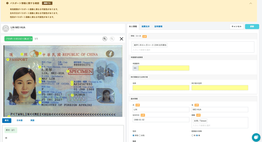The height and width of the screenshot is (142, 262).
Task: Click the yellow marker before 中華民國 heading
Action: pos(40,53)
